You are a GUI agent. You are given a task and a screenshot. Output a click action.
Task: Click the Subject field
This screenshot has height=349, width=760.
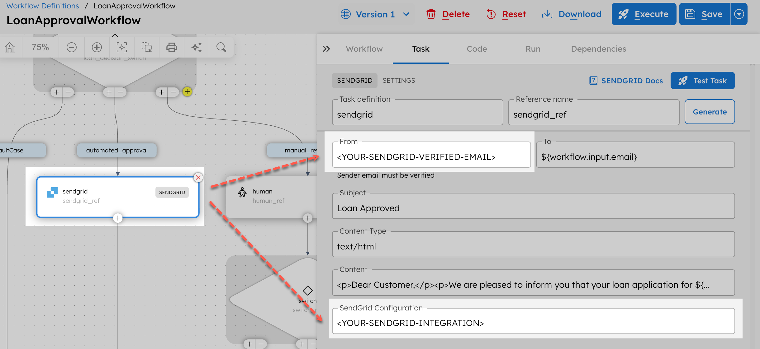[533, 206]
